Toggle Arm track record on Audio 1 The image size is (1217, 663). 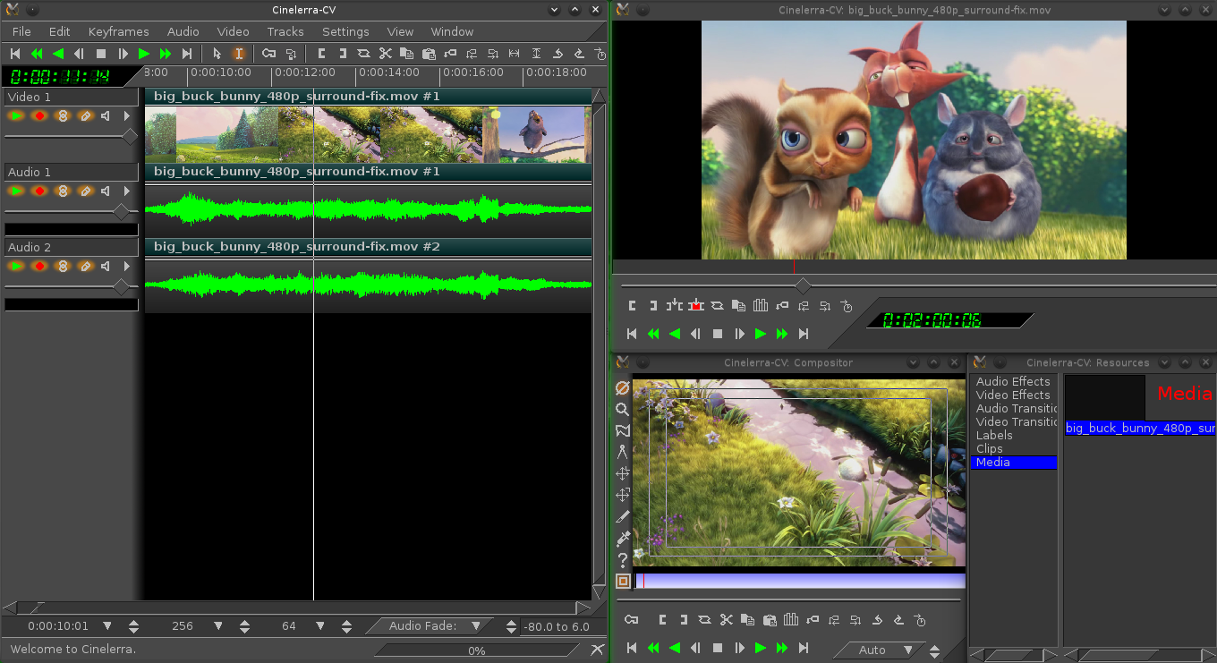[39, 191]
